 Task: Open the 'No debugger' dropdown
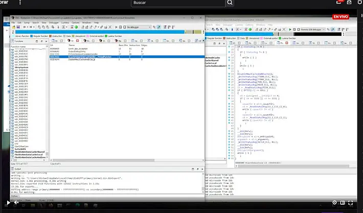coord(139,27)
